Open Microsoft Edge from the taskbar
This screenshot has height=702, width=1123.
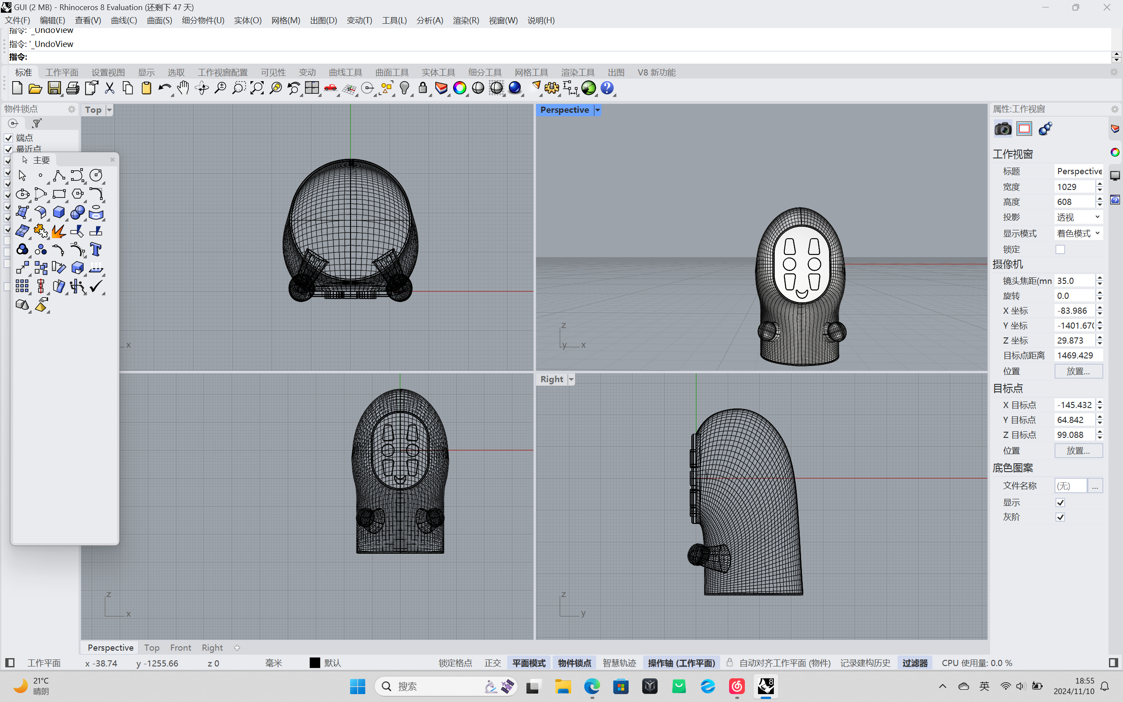click(x=592, y=686)
